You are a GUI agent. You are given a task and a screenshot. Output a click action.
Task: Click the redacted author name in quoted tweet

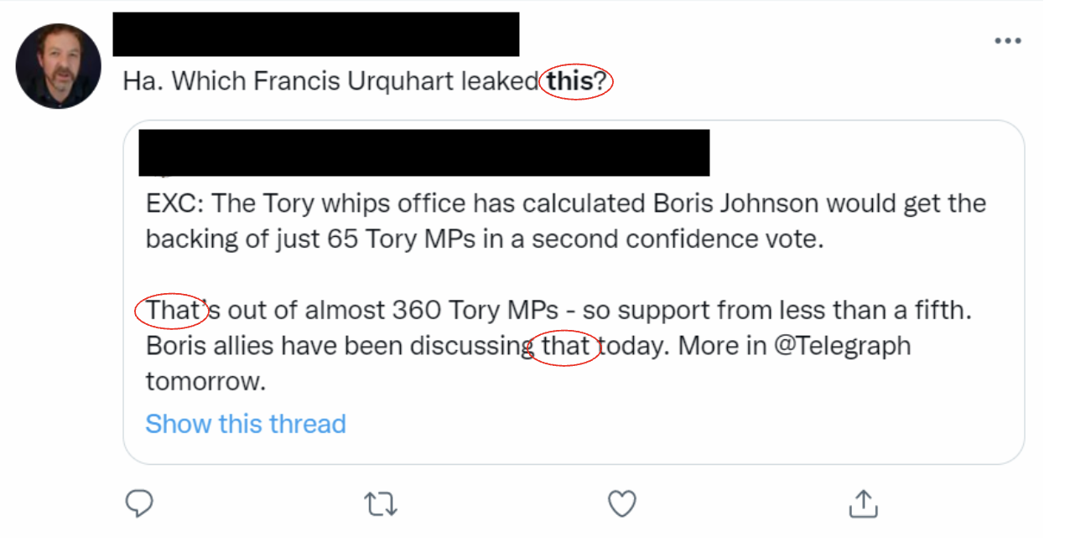coord(423,152)
